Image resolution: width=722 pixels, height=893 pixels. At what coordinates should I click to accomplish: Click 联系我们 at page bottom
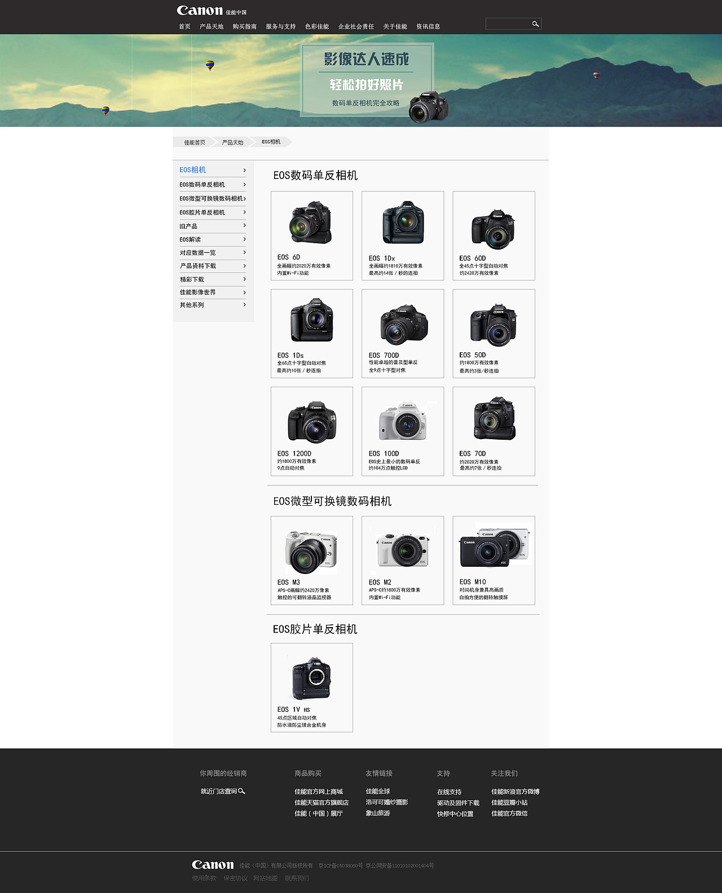297,878
